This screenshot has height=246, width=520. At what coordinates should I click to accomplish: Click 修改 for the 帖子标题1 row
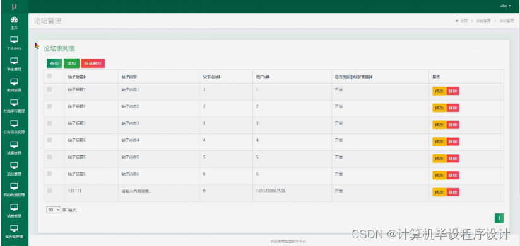[x=439, y=91]
